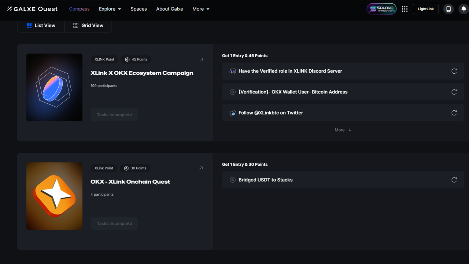
Task: Open the mobile device icon in the header
Action: click(x=448, y=9)
